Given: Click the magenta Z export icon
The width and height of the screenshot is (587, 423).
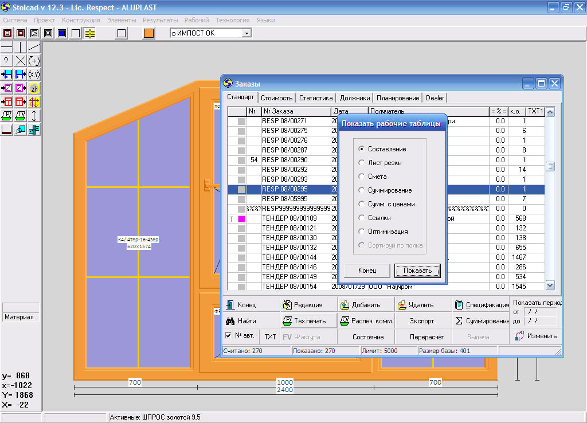Looking at the screenshot, I should pos(20,88).
